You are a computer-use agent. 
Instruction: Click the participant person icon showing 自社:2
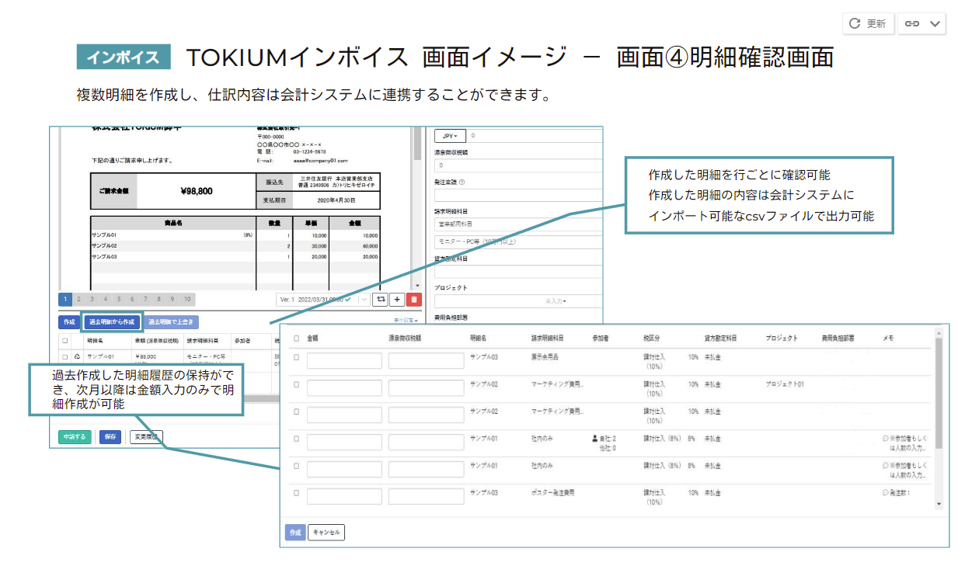tap(595, 439)
